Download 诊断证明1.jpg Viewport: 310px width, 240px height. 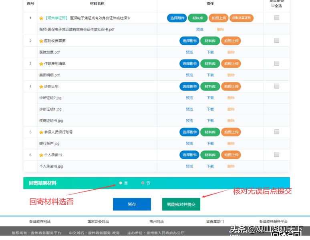(x=210, y=109)
